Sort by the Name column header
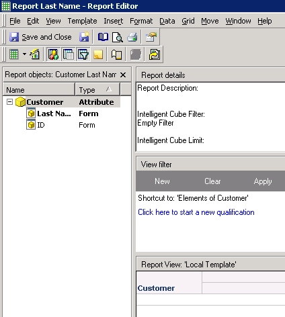This screenshot has width=285, height=317. pyautogui.click(x=39, y=90)
